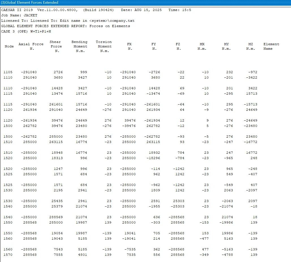
Task: Click MZ value -3422
Action: click(252, 77)
